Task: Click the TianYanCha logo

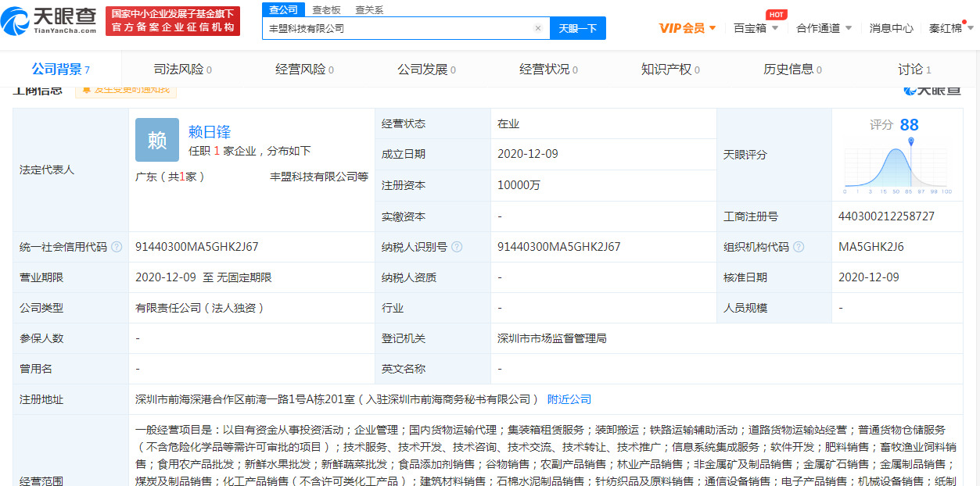Action: (x=48, y=20)
